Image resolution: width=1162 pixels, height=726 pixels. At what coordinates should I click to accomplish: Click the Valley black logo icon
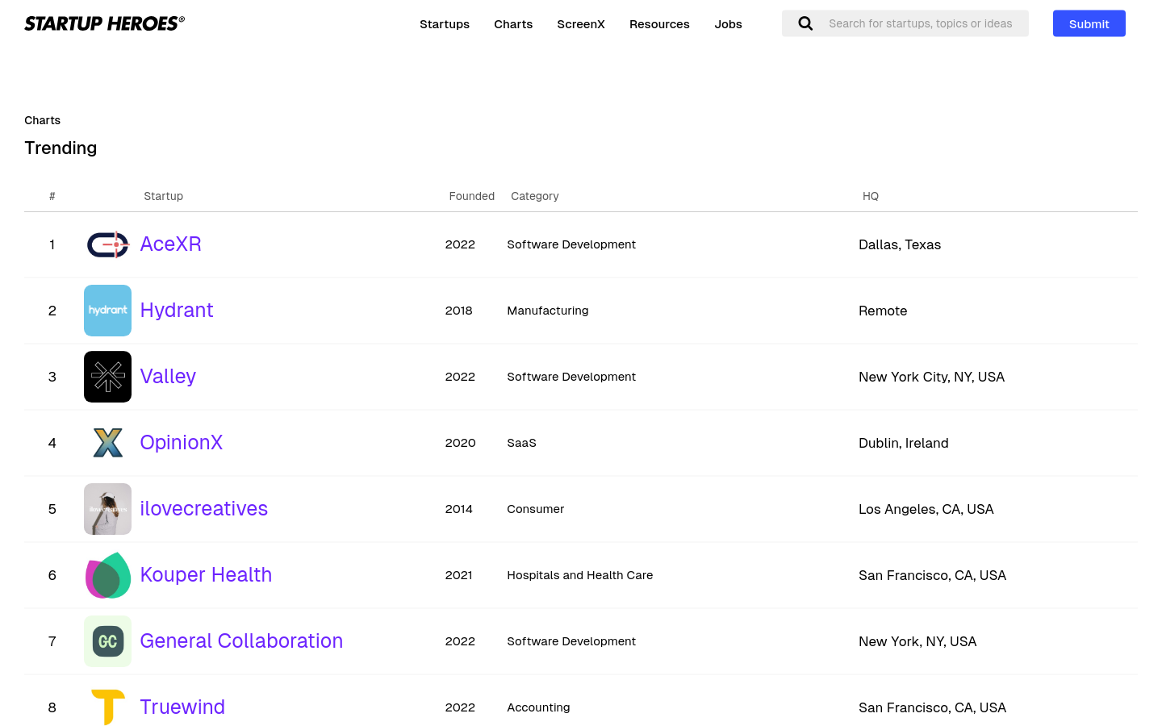(x=107, y=377)
